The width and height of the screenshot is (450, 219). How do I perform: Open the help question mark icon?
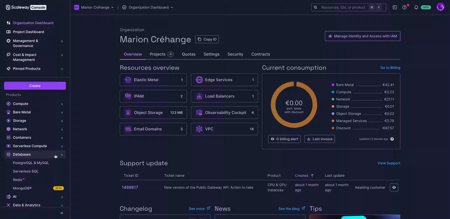pos(404,7)
